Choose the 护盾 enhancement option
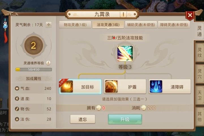 coord(125,87)
